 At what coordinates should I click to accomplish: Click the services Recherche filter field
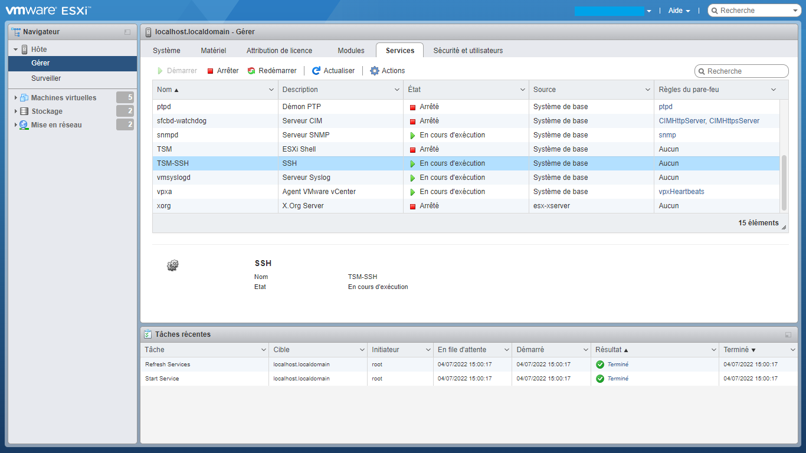pos(742,71)
